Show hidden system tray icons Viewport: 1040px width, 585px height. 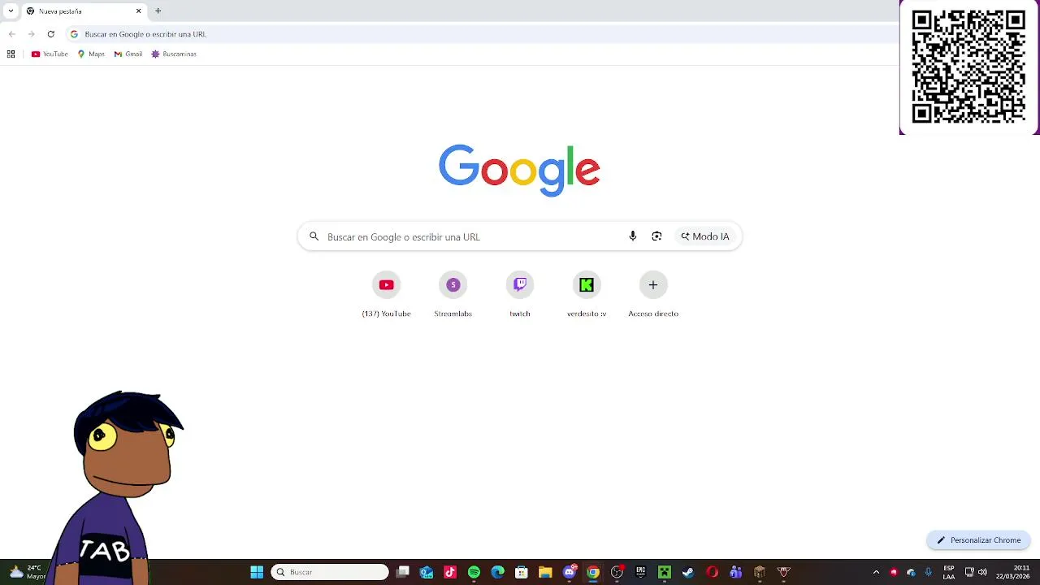point(876,572)
